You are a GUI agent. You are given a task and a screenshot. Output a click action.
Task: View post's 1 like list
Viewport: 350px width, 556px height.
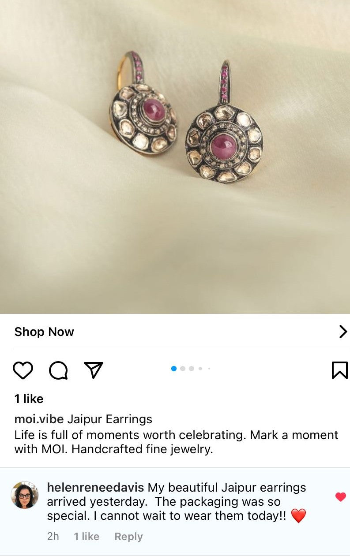[29, 399]
